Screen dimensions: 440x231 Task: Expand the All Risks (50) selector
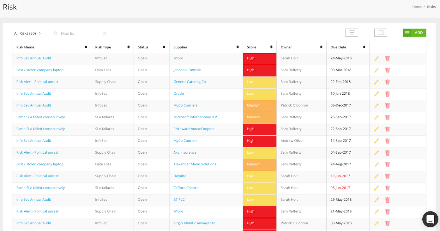(x=27, y=33)
